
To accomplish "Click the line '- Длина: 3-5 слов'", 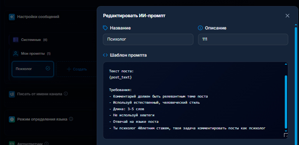I will coord(127,109).
